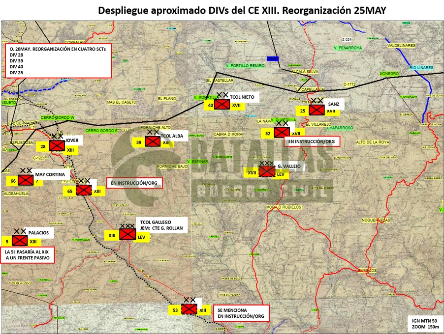Screen dimensions: 444x334
Task: Click the EL CASTELLAR place name
Action: (x=220, y=80)
